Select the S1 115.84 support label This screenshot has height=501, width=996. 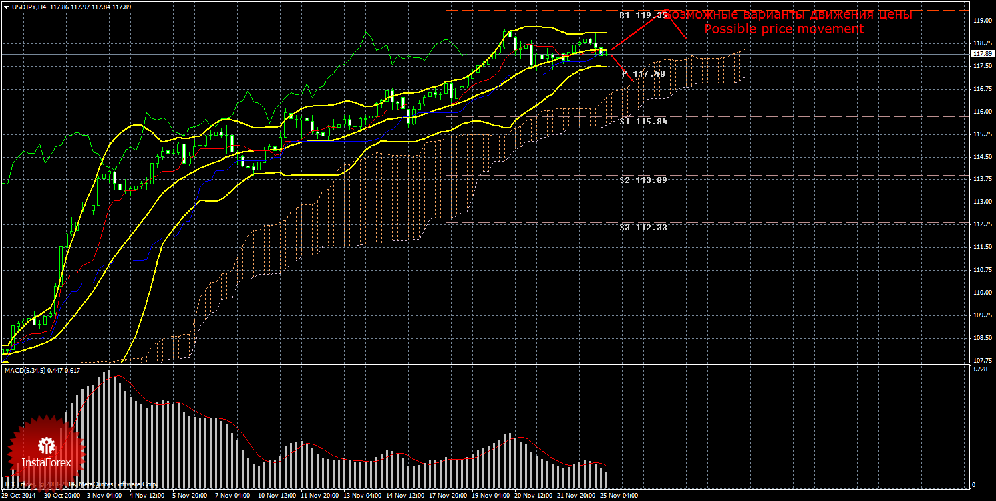pyautogui.click(x=643, y=122)
